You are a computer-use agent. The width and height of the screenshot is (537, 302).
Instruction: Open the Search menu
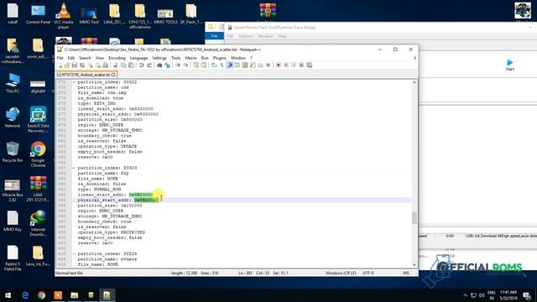pyautogui.click(x=85, y=58)
